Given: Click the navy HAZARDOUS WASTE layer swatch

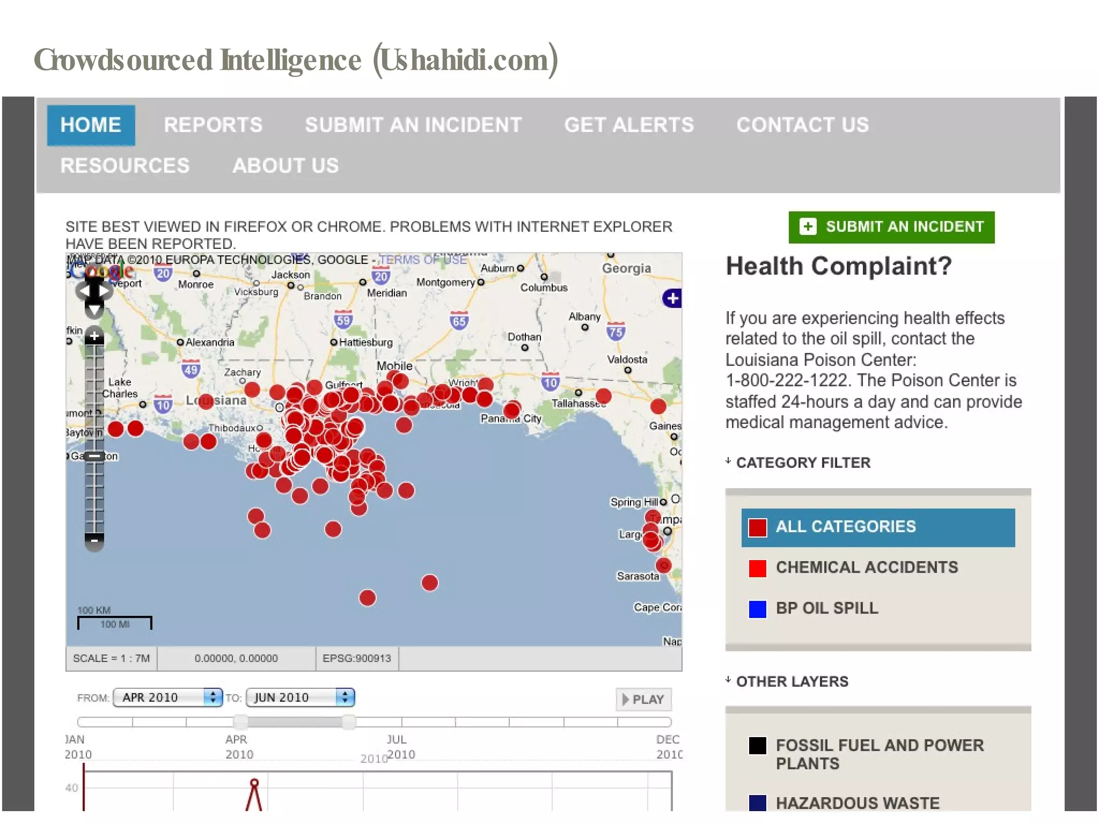Looking at the screenshot, I should click(758, 803).
